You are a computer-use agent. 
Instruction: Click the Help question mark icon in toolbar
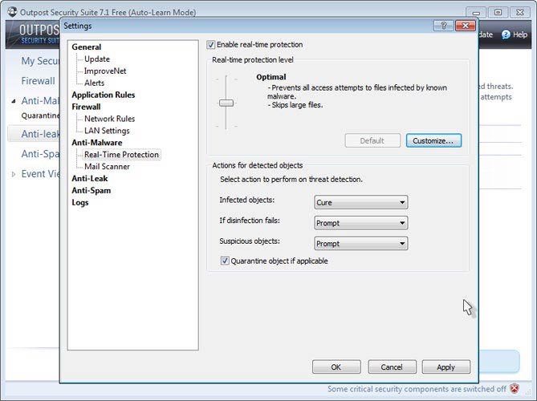pos(506,34)
